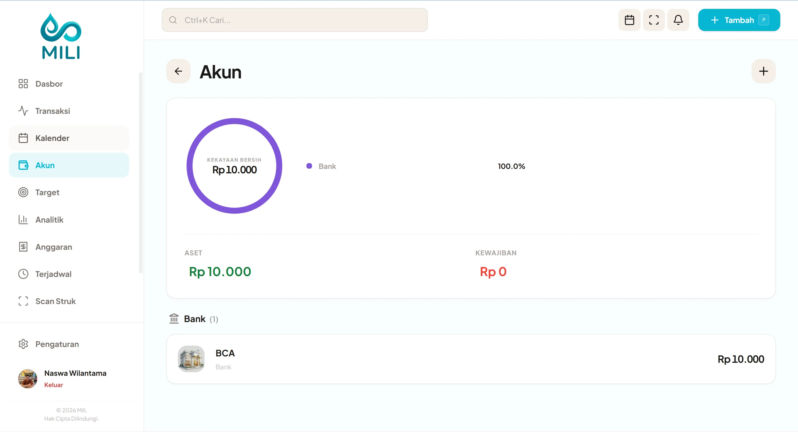The image size is (798, 432).
Task: Add new account with plus icon
Action: (763, 71)
